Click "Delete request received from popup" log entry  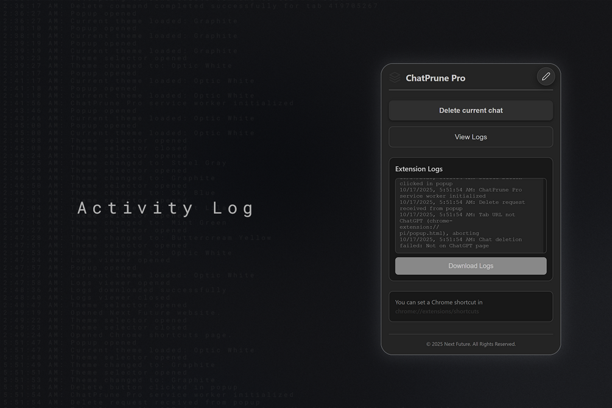coord(462,205)
